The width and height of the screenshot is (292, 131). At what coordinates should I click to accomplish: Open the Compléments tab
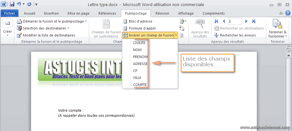point(214,13)
